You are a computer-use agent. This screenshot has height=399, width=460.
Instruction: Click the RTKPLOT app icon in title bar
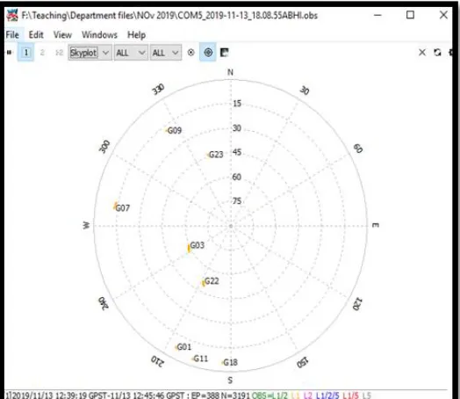(12, 15)
